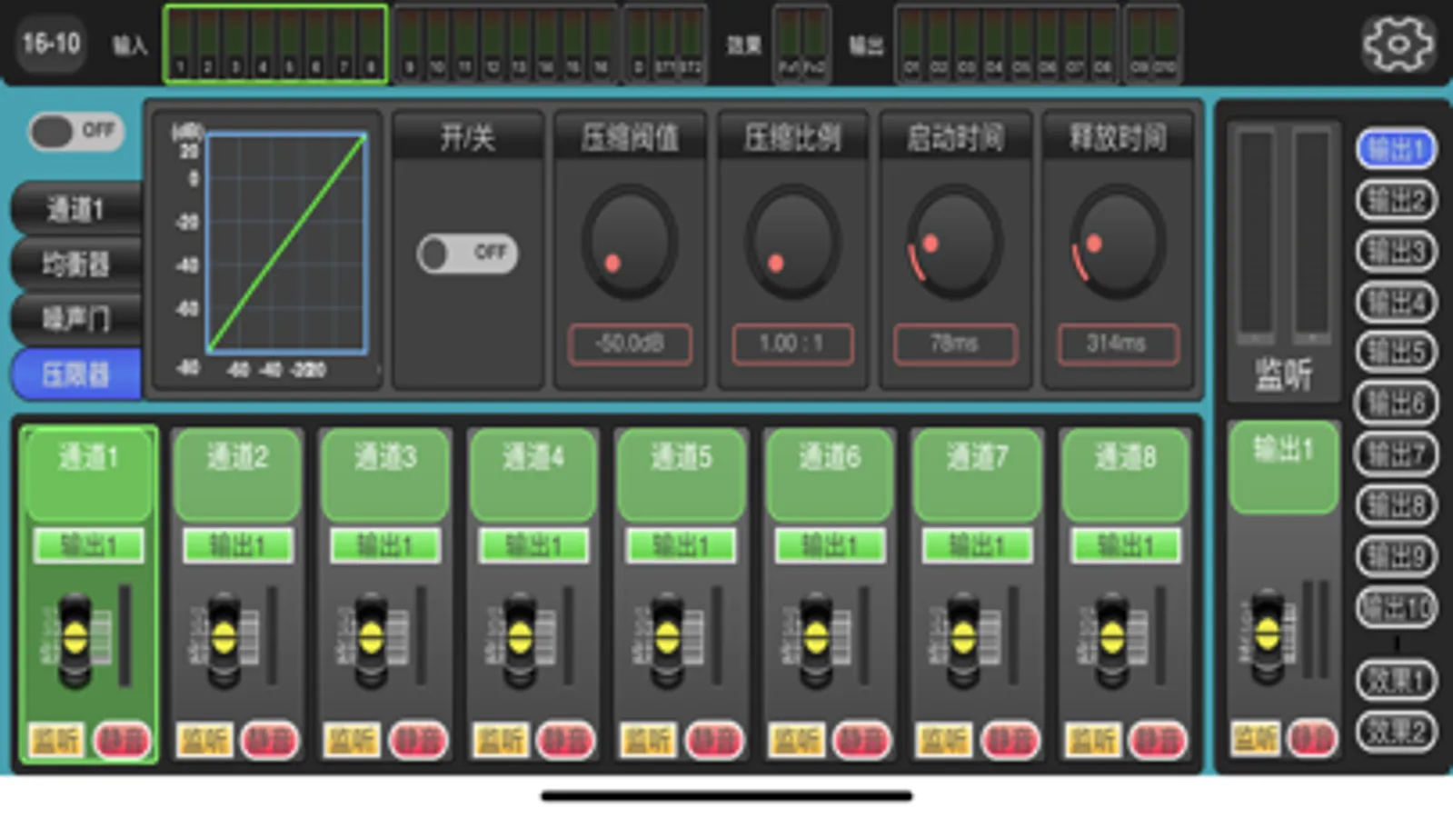The image size is (1453, 818).
Task: Toggle the OFF switch above 通道1 tab
Action: point(76,132)
